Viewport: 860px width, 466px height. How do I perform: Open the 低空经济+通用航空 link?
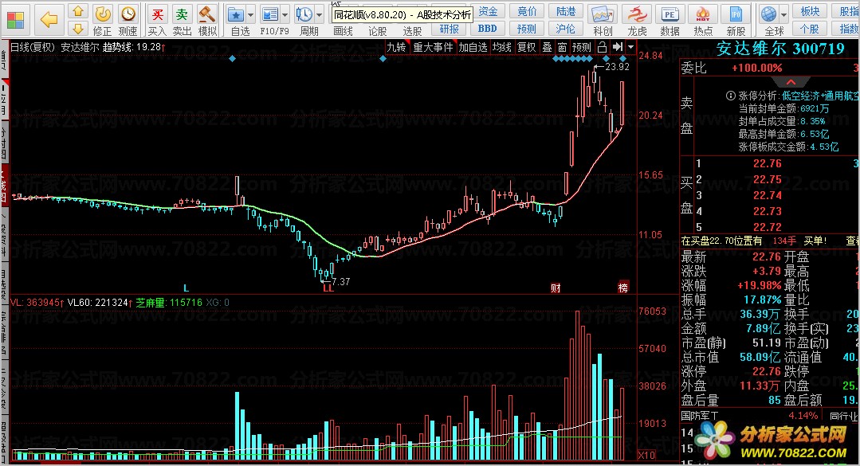(820, 96)
